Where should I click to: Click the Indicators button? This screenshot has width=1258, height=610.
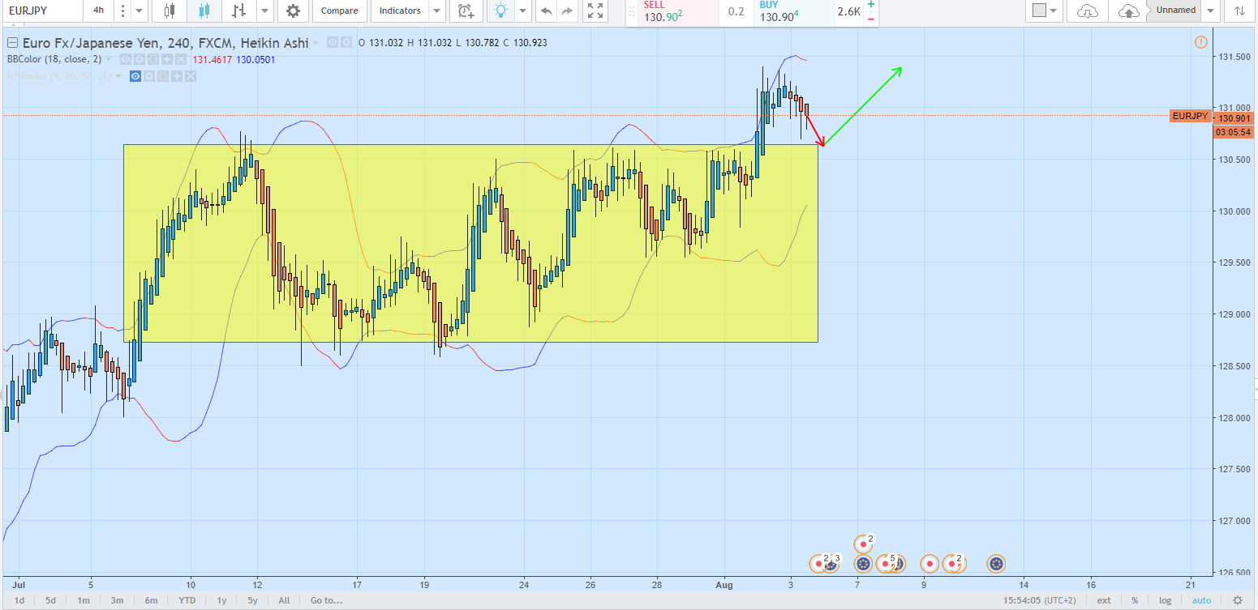400,11
